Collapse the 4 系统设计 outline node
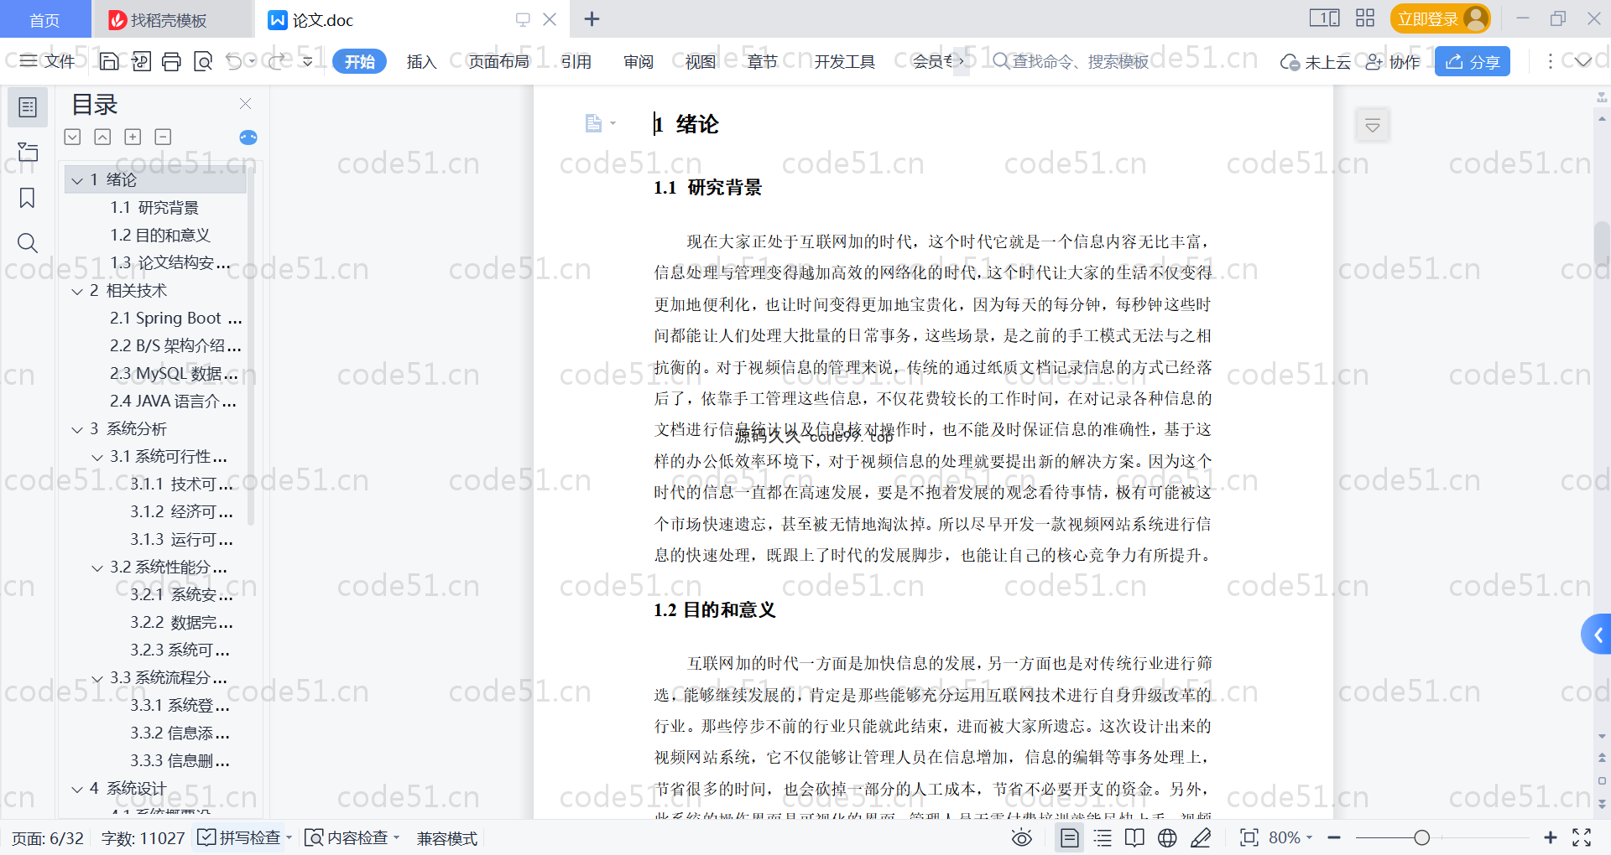Viewport: 1611px width, 855px height. [77, 789]
